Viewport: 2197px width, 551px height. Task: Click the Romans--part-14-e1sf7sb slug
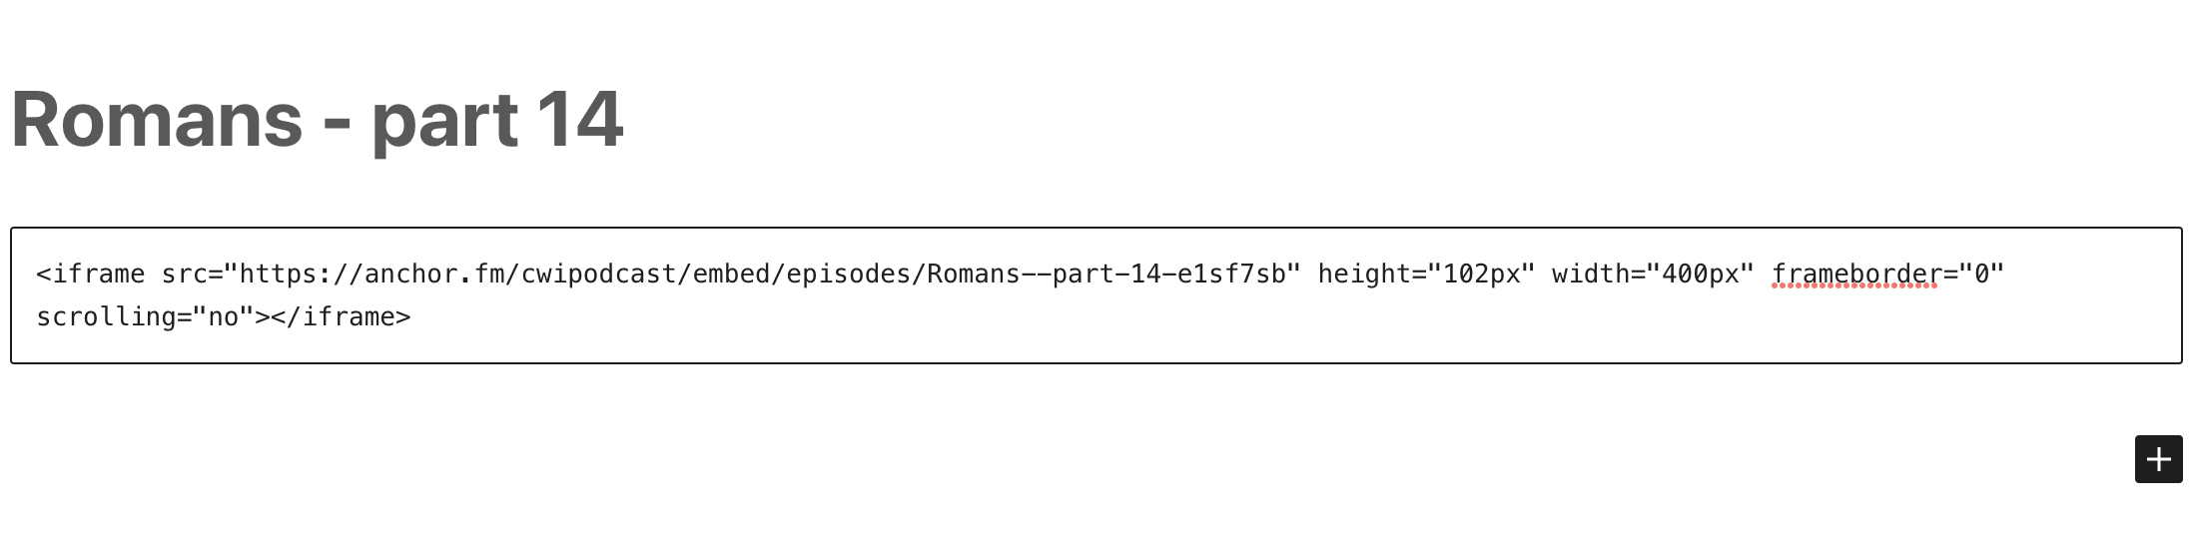pyautogui.click(x=1105, y=275)
